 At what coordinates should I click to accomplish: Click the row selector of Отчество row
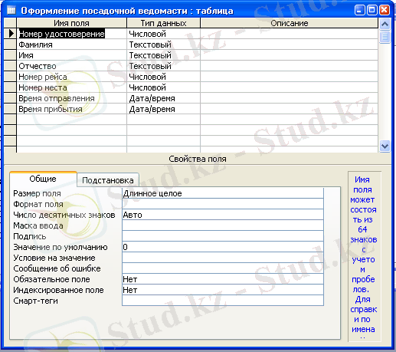(x=10, y=66)
